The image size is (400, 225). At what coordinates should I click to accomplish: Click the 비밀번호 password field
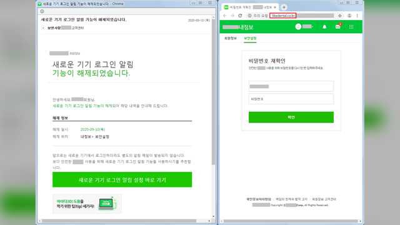click(x=291, y=99)
